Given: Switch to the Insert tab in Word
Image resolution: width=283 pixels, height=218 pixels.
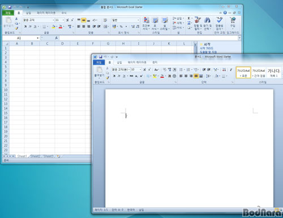Looking at the screenshot, I should click(119, 62).
